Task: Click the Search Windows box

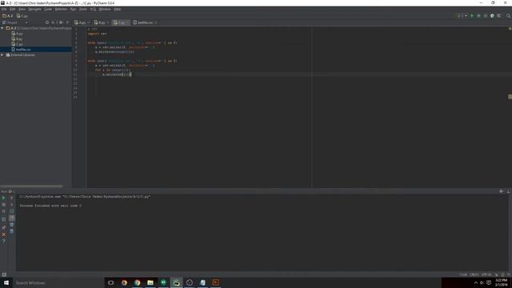Action: [x=58, y=282]
